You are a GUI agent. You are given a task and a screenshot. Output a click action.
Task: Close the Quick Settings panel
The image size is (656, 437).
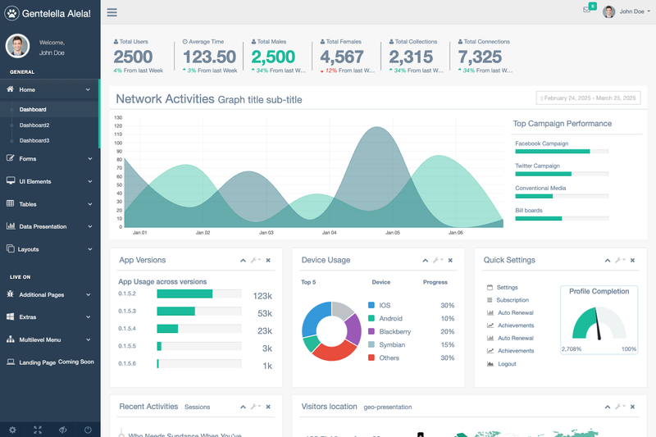tap(632, 260)
